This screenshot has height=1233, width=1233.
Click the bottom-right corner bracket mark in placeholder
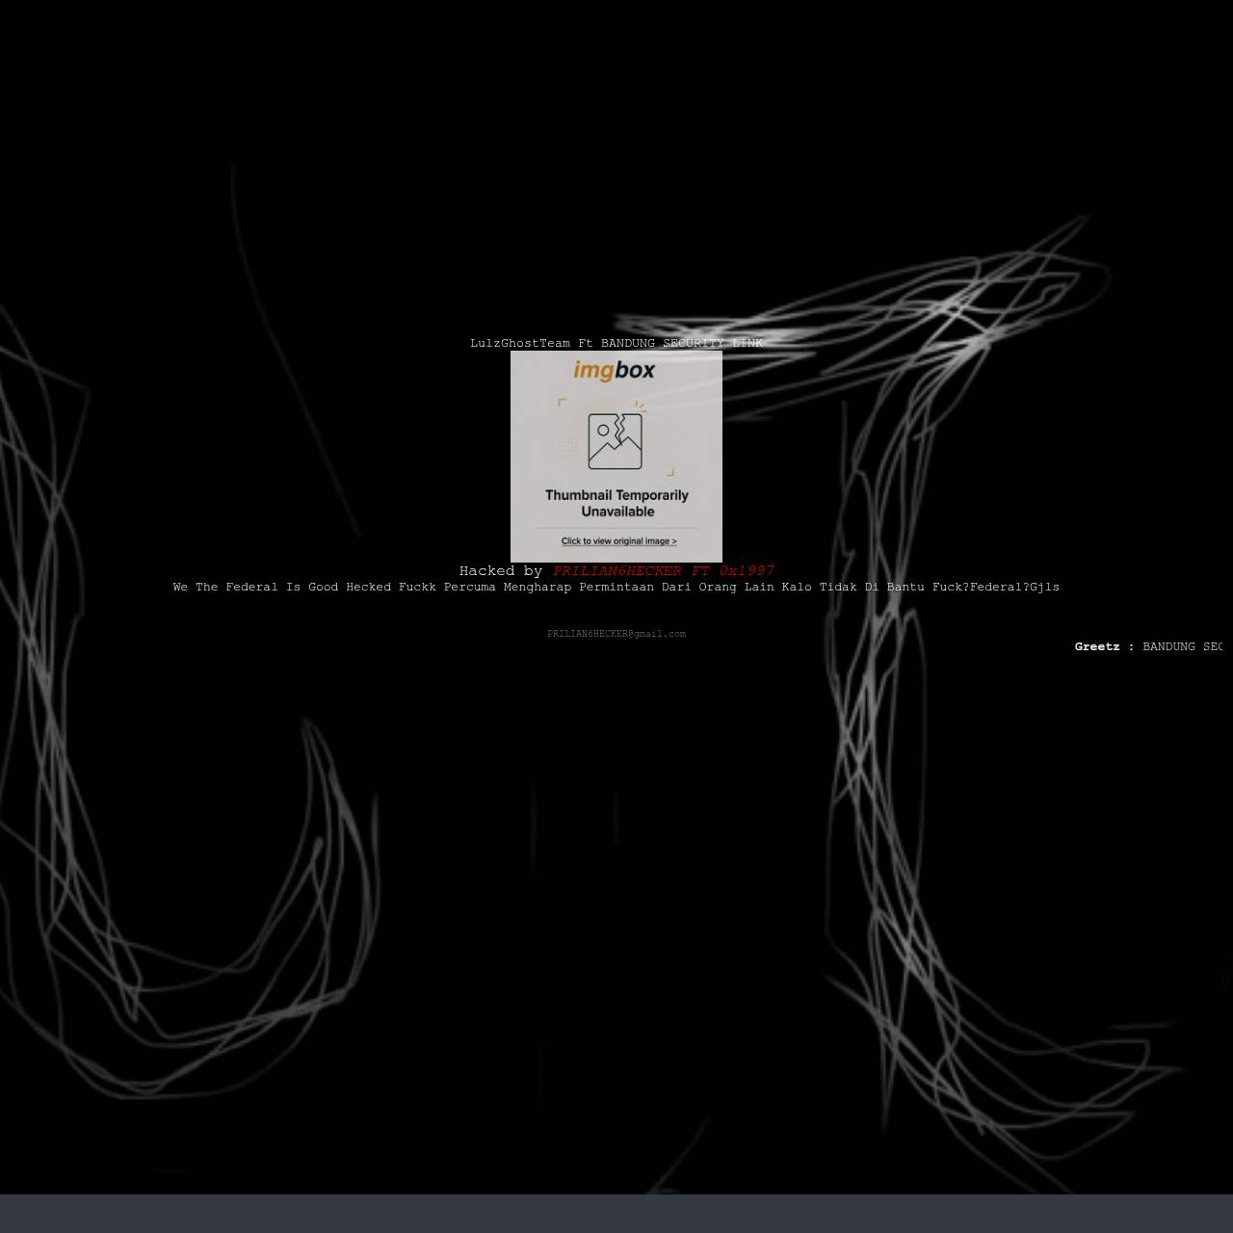tap(670, 472)
